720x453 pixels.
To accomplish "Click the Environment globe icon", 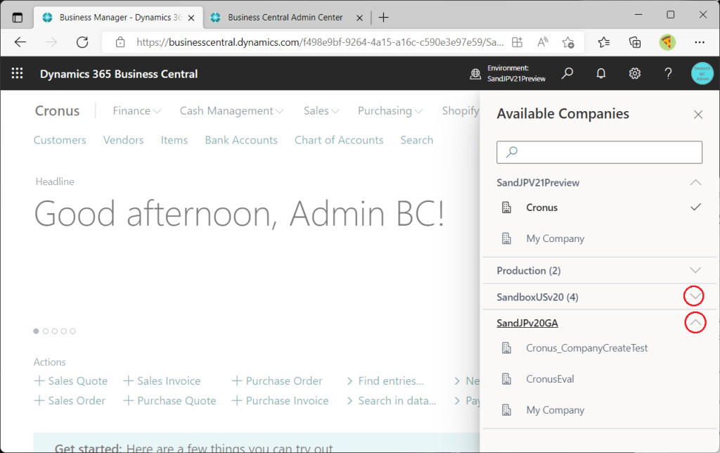I will 475,74.
